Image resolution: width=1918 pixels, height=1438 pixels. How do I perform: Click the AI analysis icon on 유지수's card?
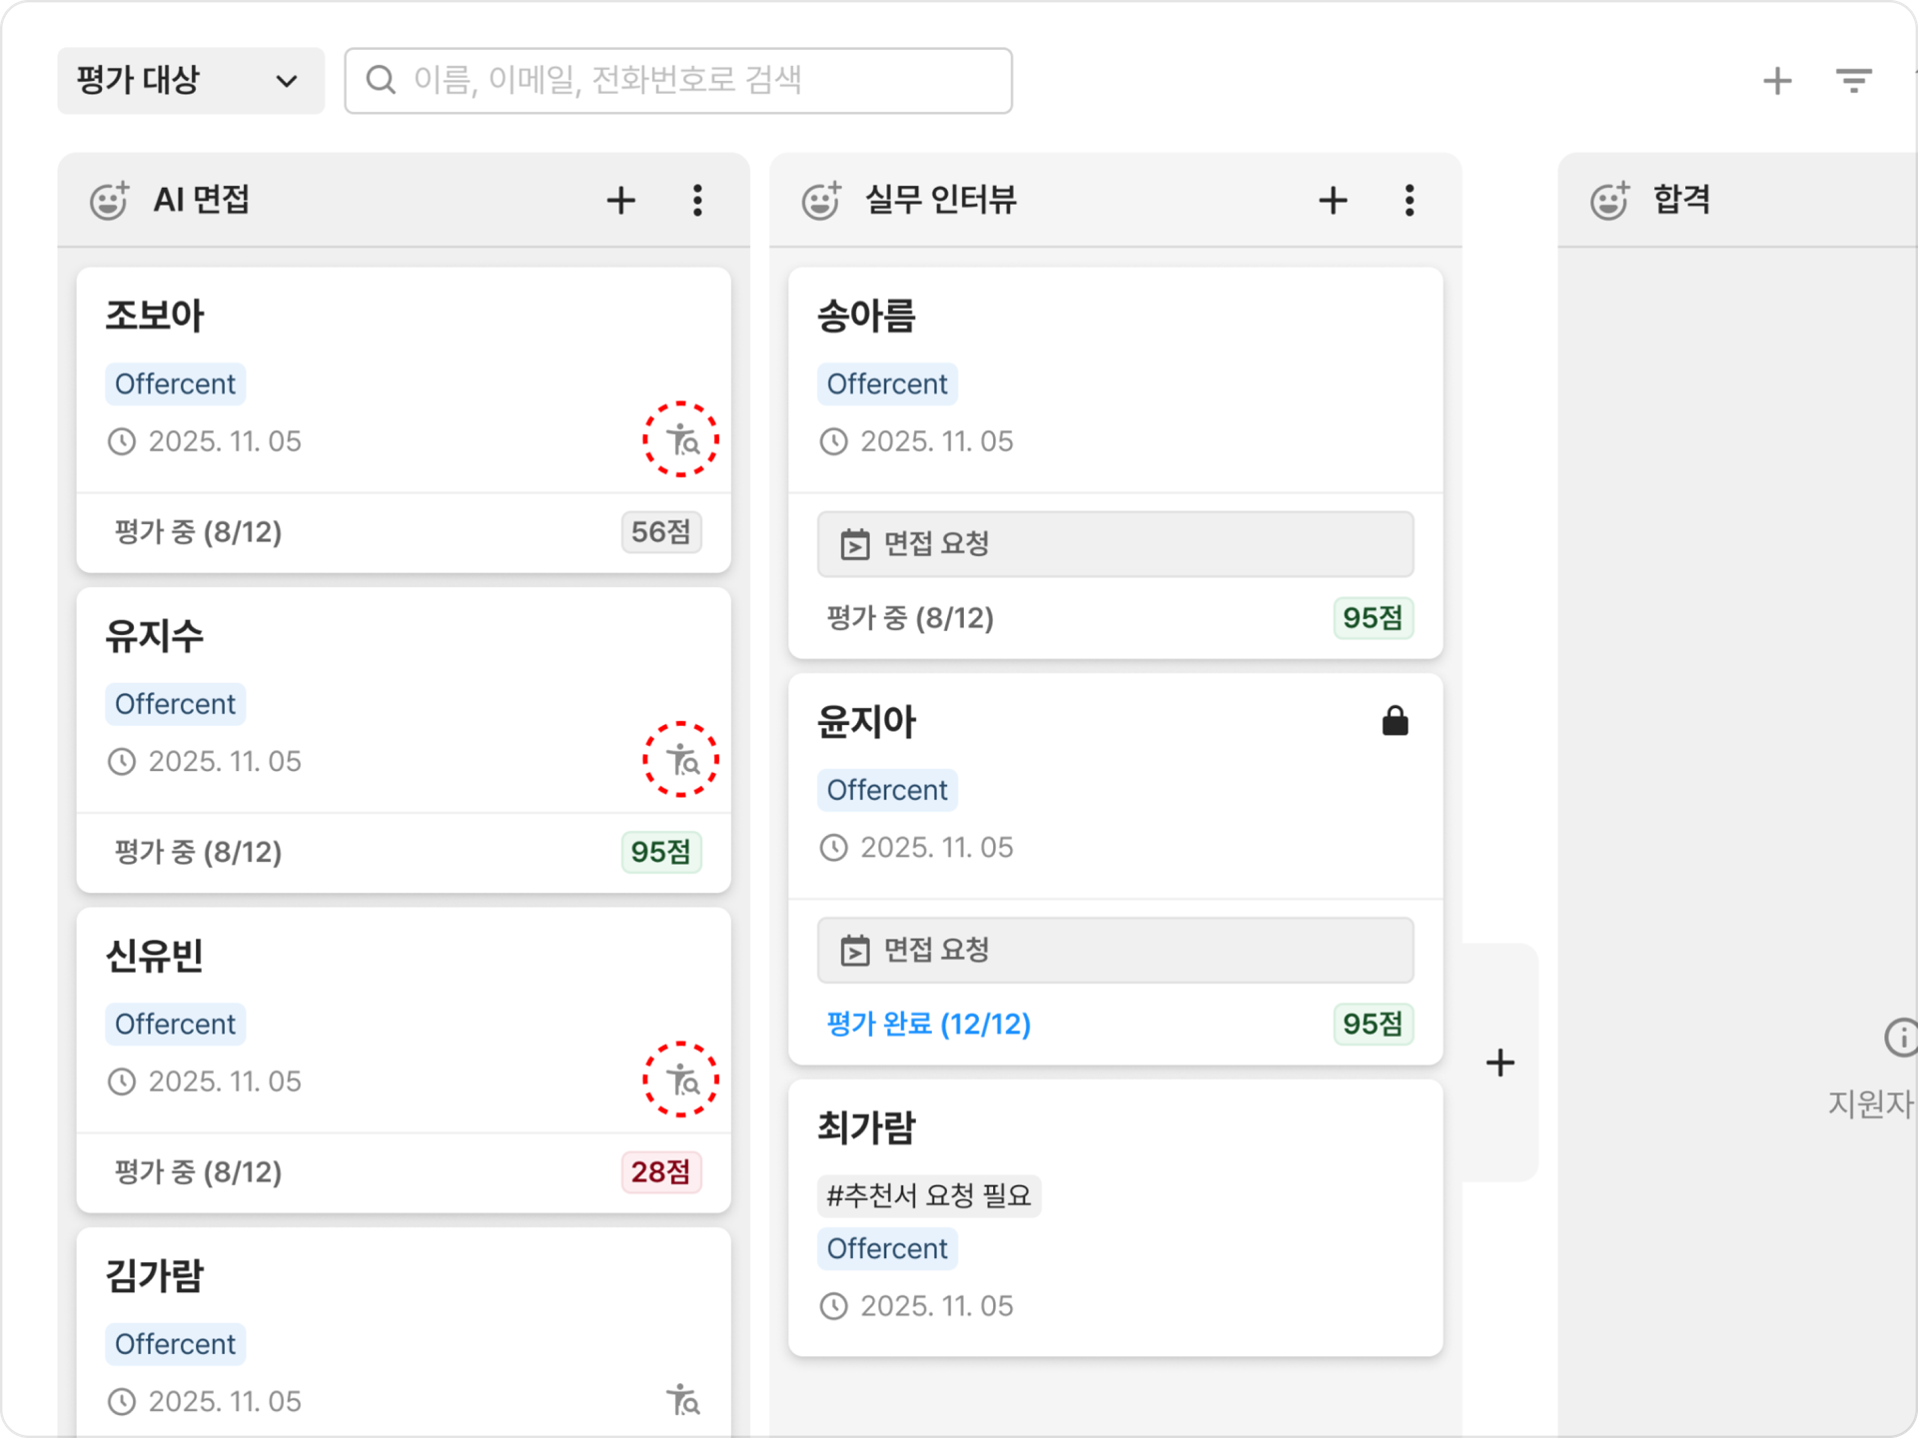[682, 760]
